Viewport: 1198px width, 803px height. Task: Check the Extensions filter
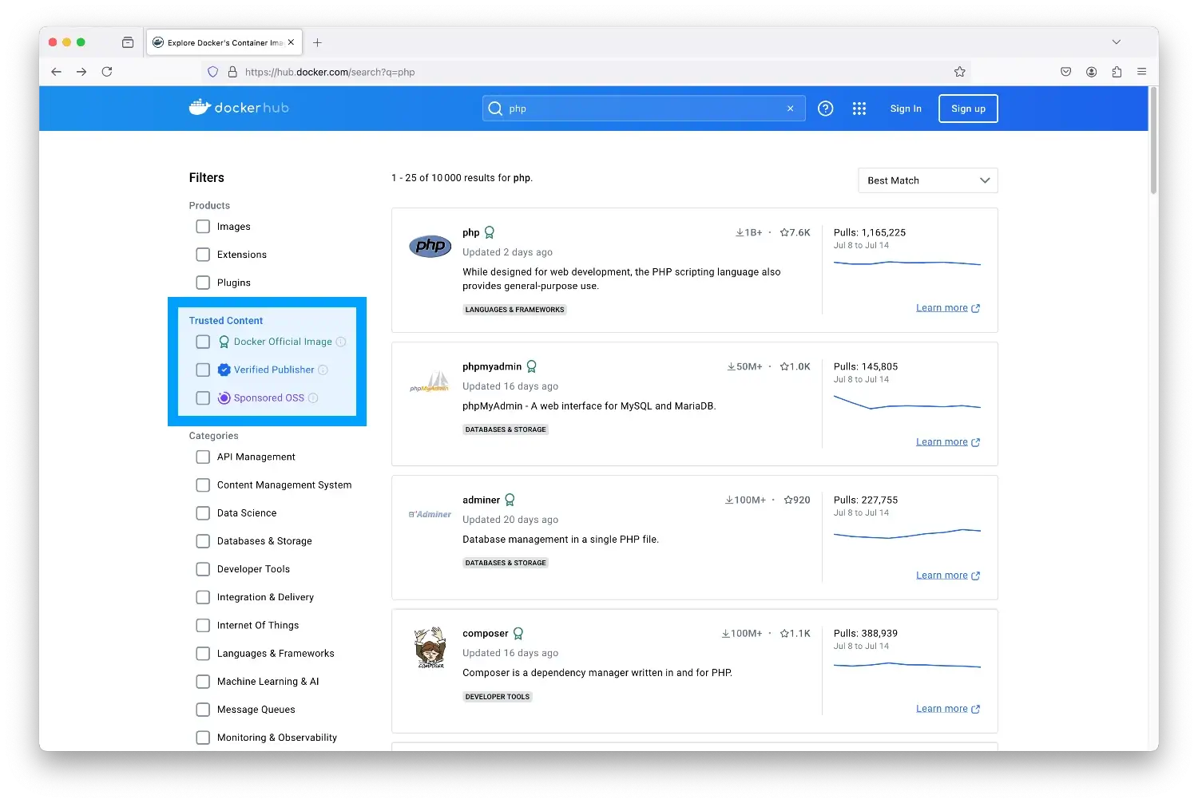203,255
